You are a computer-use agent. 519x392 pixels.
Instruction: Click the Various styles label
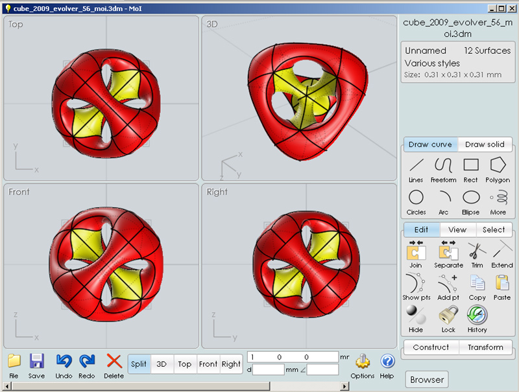coord(432,63)
